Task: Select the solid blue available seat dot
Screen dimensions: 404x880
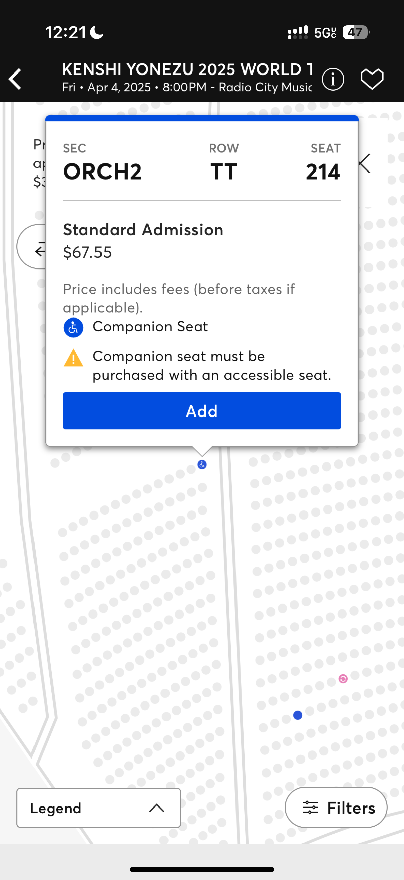Action: pyautogui.click(x=298, y=715)
